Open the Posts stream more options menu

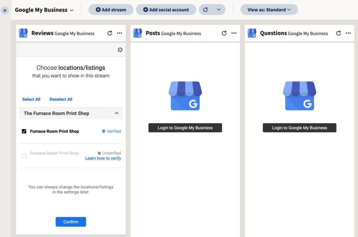[234, 33]
